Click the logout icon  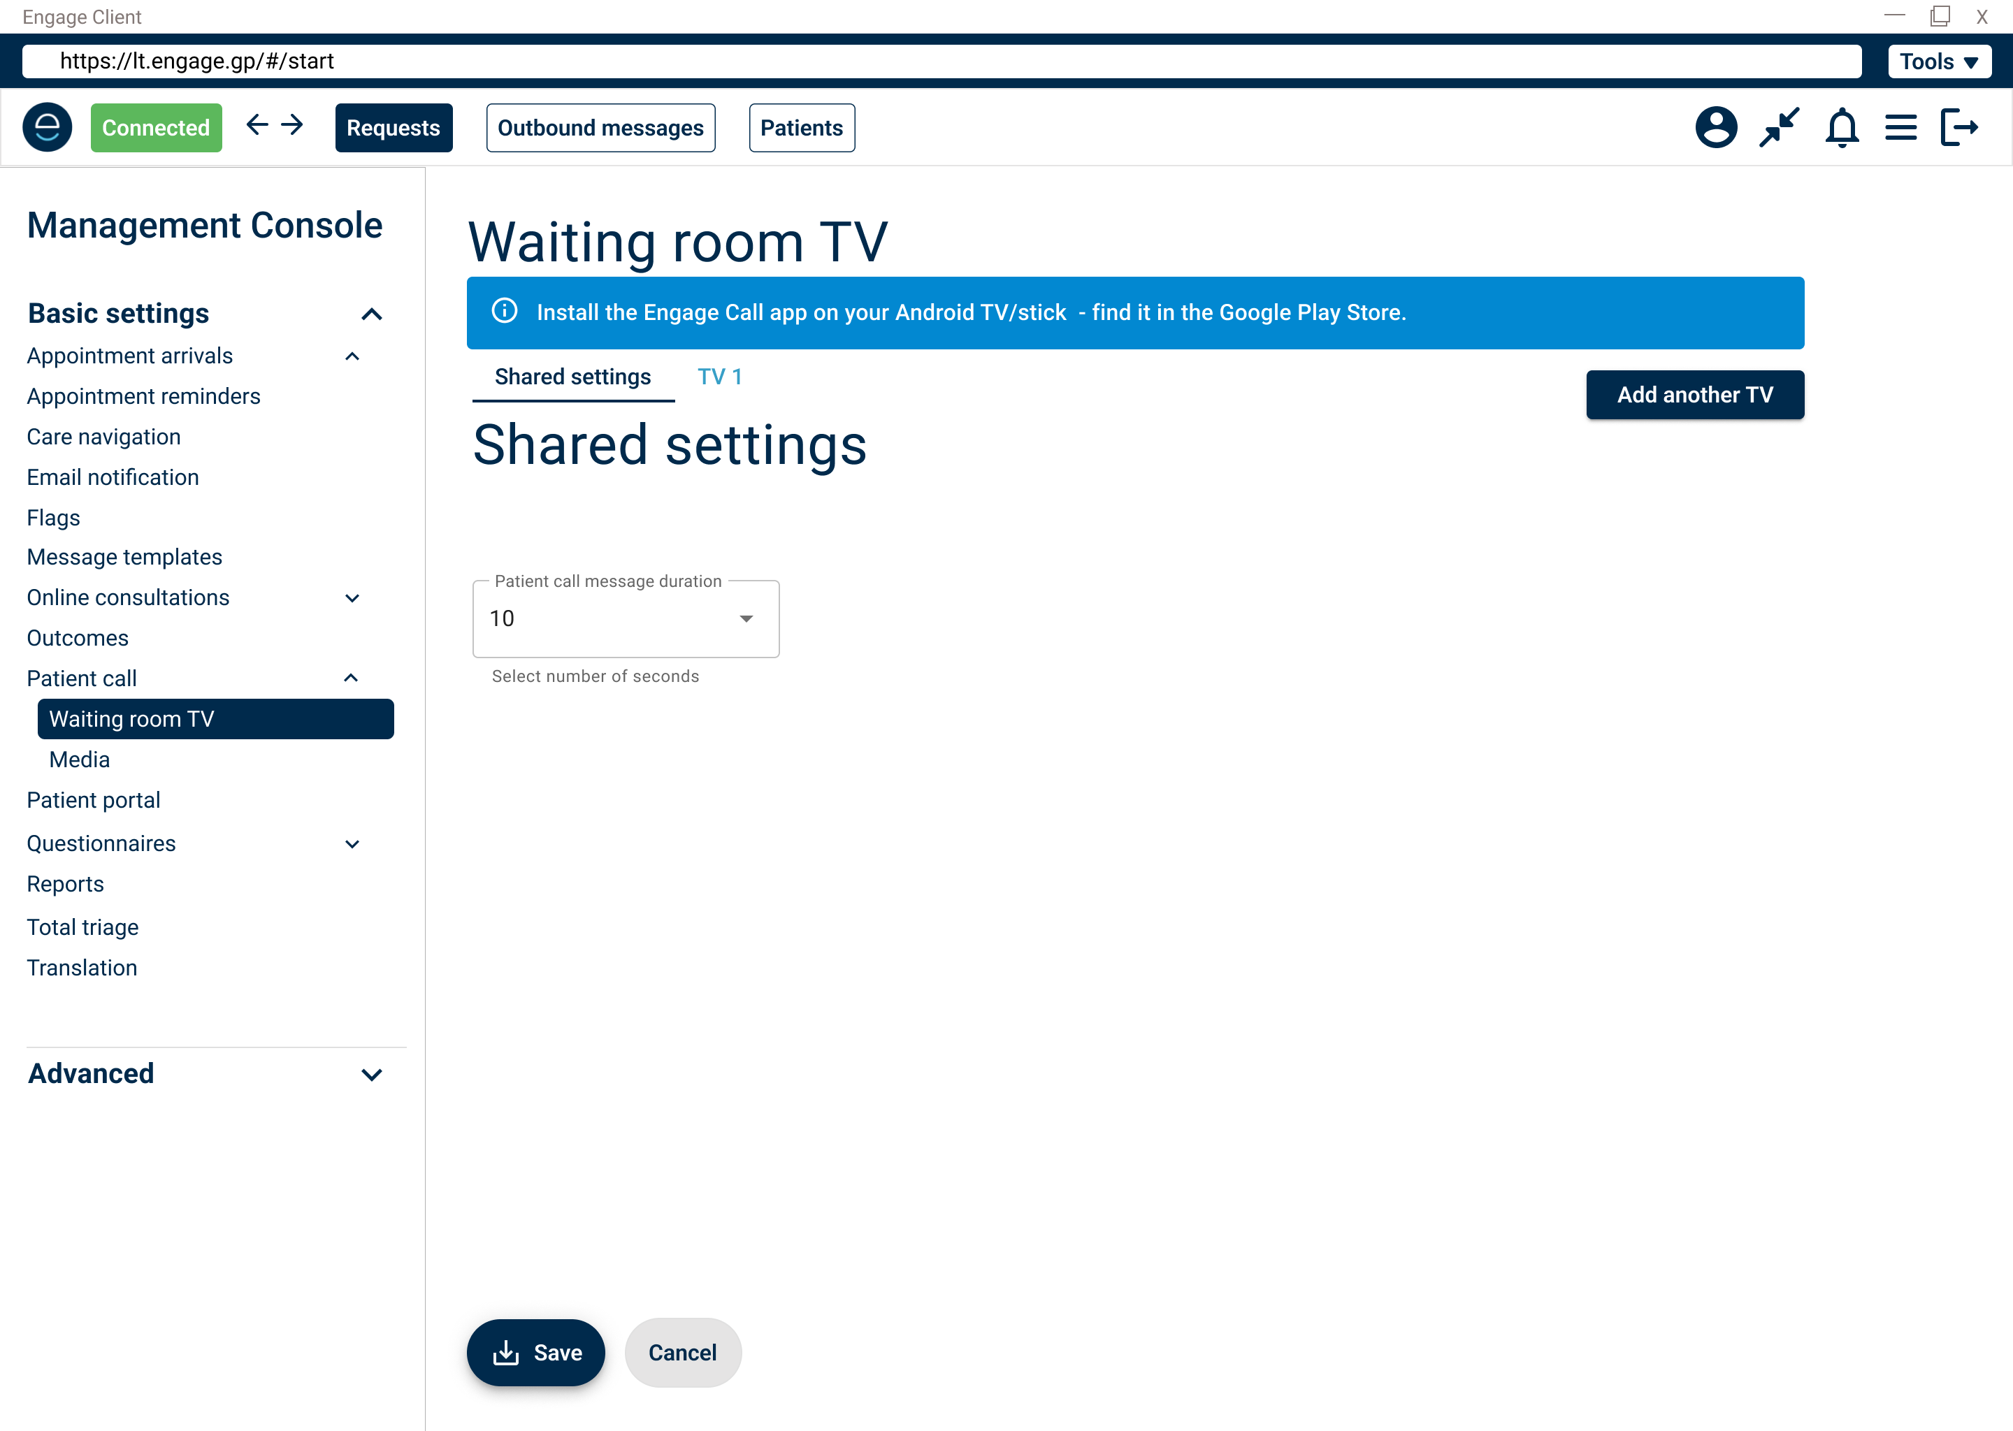(x=1959, y=128)
